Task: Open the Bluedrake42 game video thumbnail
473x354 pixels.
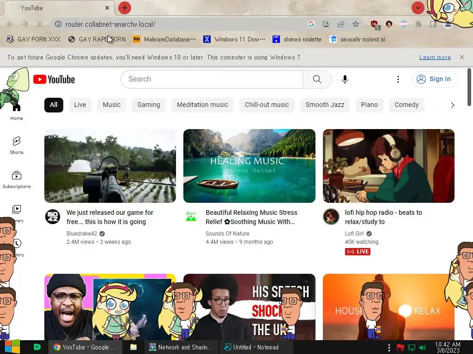Action: tap(110, 166)
